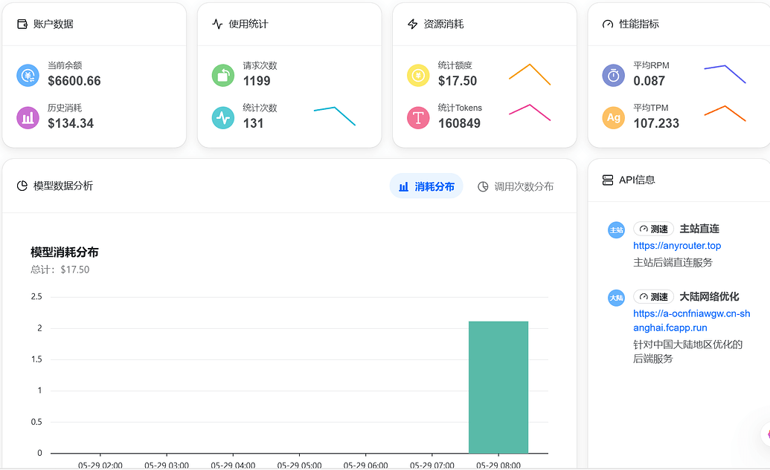Viewport: 770px width, 470px height.
Task: Click the green 请求次数 icon
Action: tap(223, 76)
